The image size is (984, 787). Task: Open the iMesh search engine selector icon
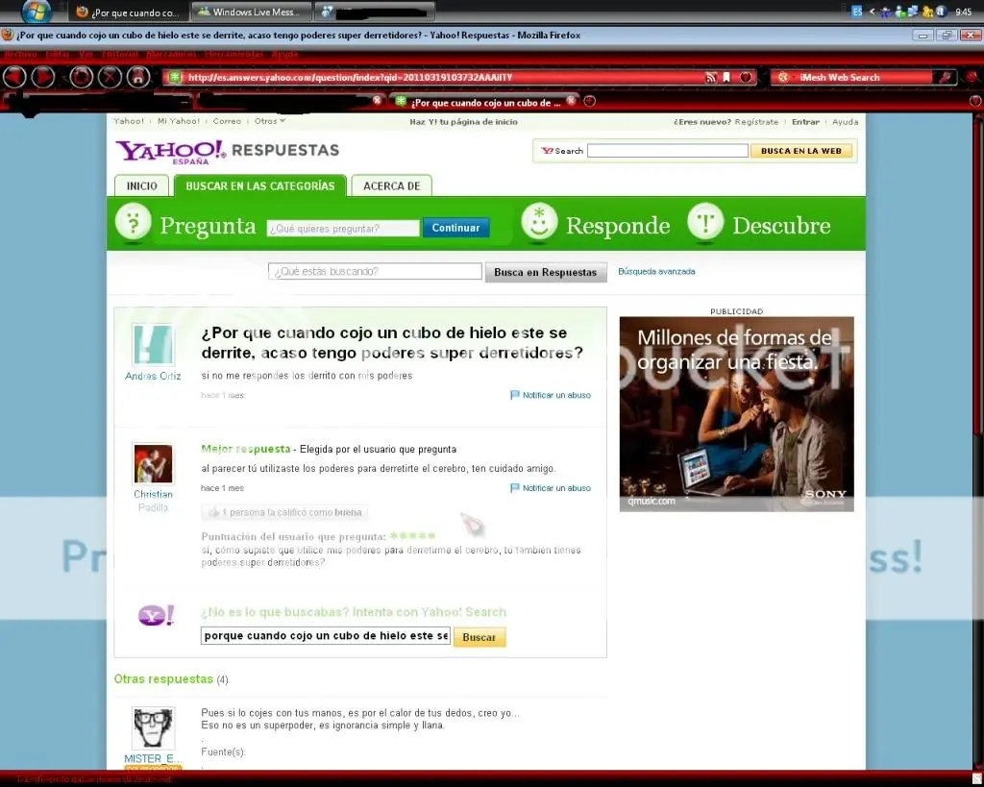(x=782, y=77)
